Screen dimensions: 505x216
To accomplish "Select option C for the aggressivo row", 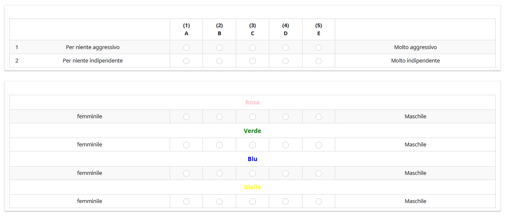I will [252, 47].
